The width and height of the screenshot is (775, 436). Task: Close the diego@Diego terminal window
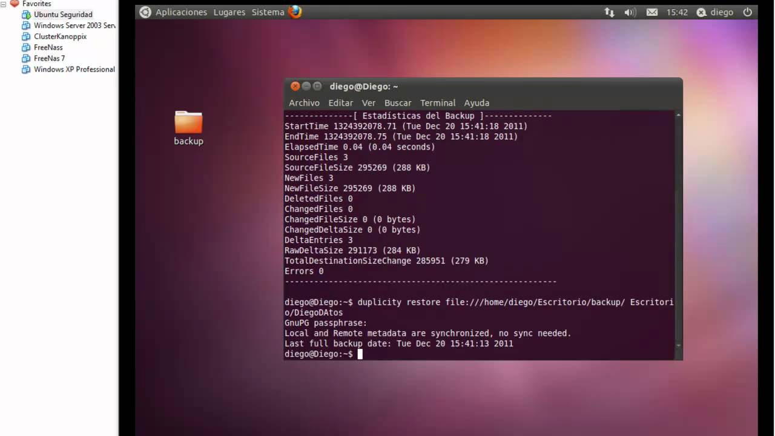pyautogui.click(x=295, y=86)
